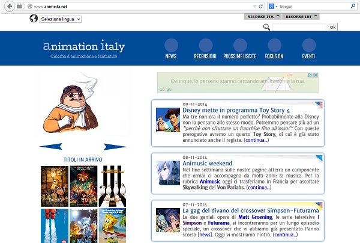Click the US flag corner on Toy Story article
This screenshot has height=243, width=360.
tap(319, 105)
